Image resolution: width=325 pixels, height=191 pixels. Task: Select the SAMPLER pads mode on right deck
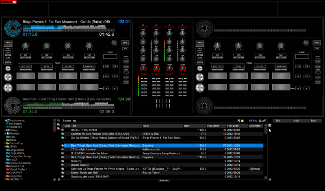pos(281,66)
